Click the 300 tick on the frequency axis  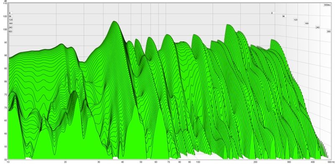[x=289, y=162]
